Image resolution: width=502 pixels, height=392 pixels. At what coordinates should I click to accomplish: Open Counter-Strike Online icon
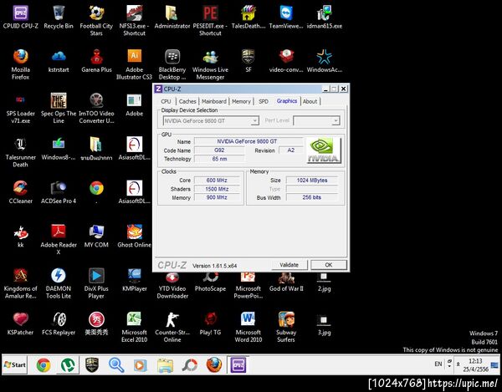click(x=172, y=327)
